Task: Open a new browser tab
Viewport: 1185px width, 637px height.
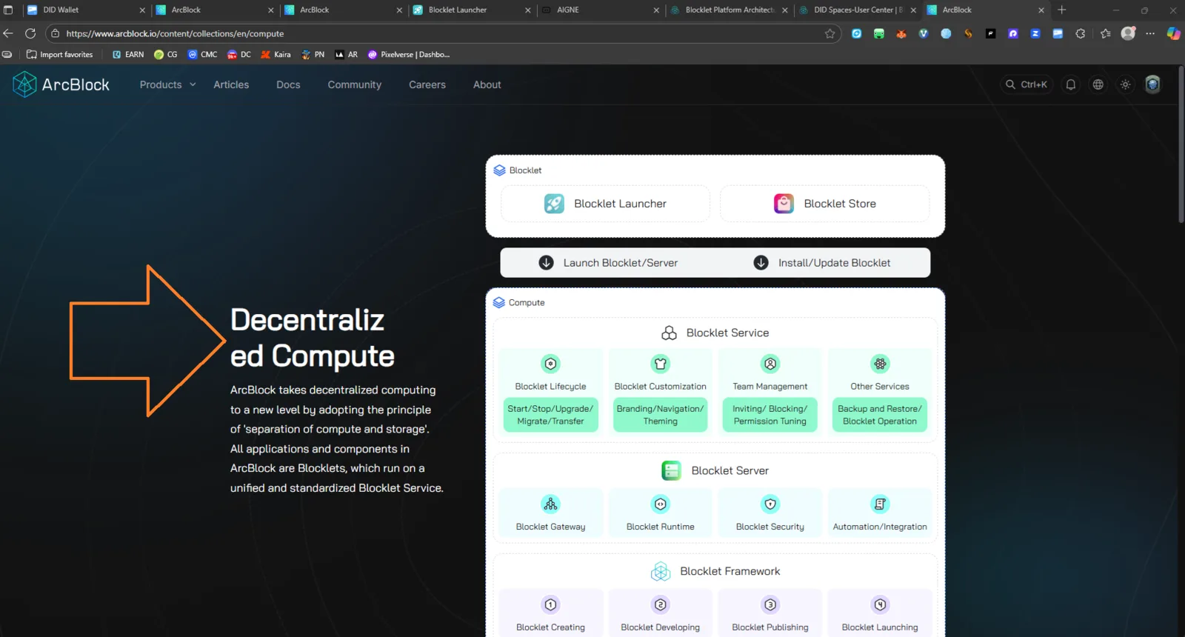Action: pyautogui.click(x=1062, y=10)
